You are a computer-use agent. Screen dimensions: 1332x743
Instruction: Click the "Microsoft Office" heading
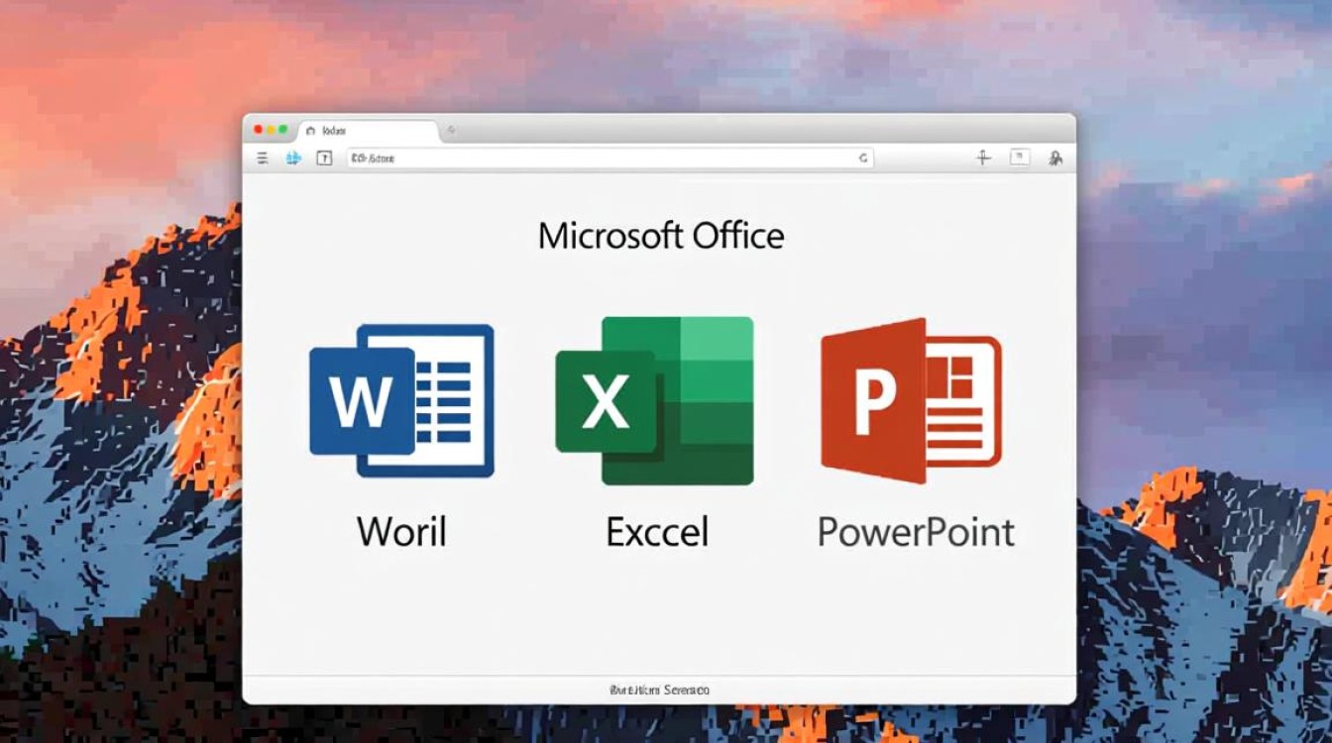[661, 236]
